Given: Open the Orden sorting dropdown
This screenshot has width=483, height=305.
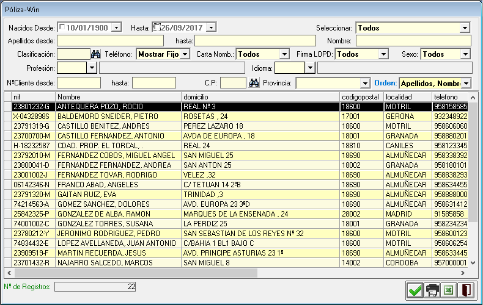Looking at the screenshot, I should [x=466, y=84].
